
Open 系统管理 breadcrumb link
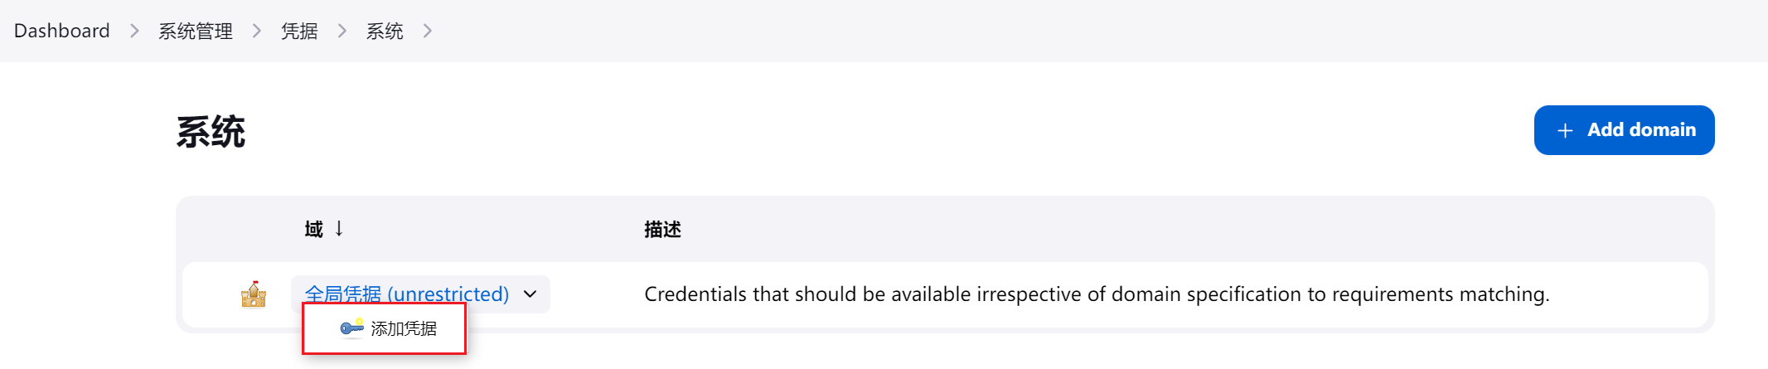point(196,31)
